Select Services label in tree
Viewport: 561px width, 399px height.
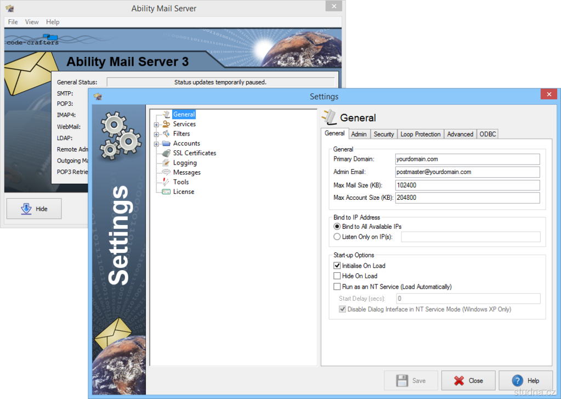[184, 124]
